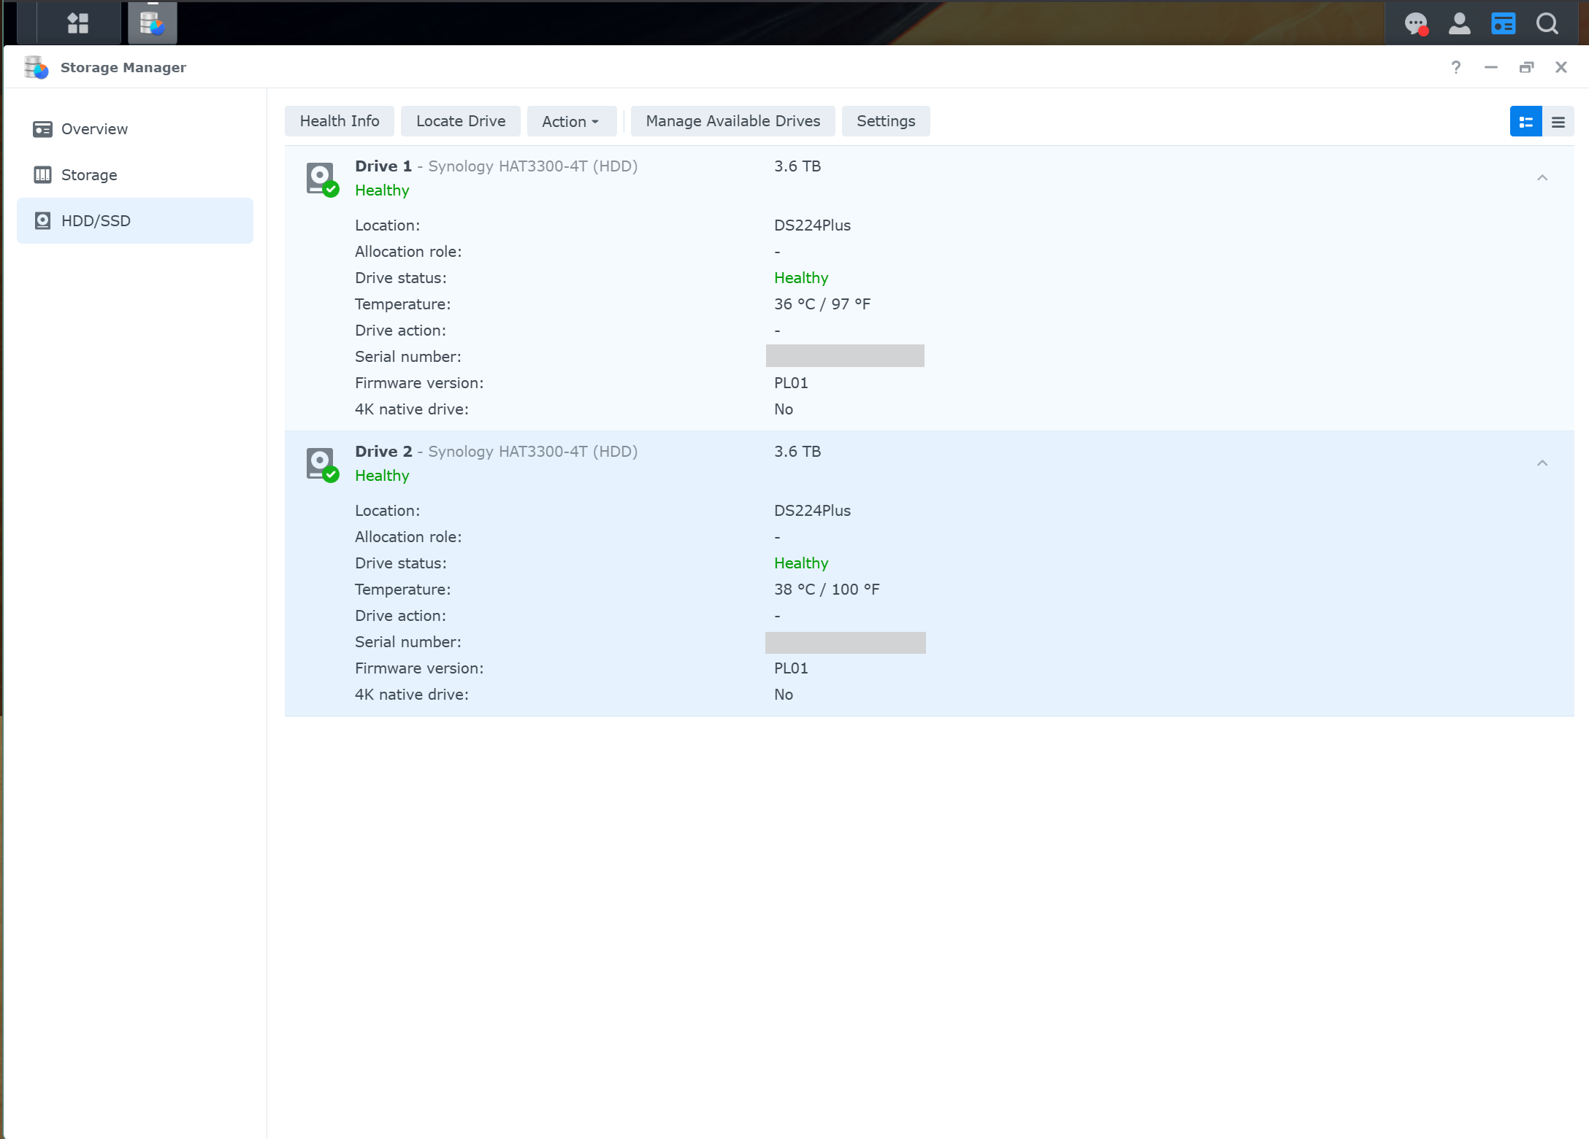Click Manage Available Drives button
1589x1139 pixels.
733,121
